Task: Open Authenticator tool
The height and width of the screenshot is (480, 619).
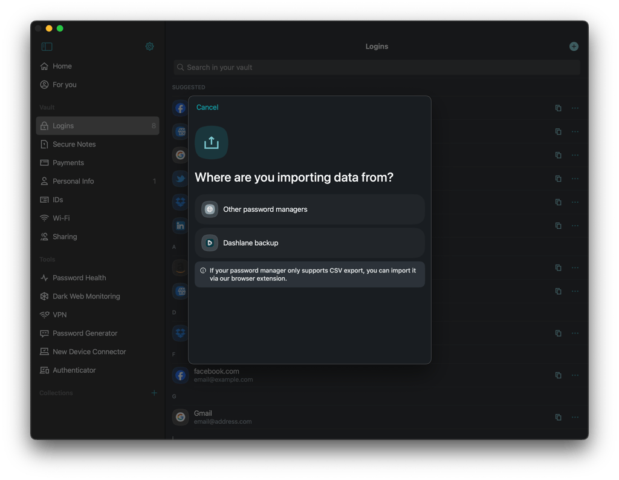Action: point(97,370)
